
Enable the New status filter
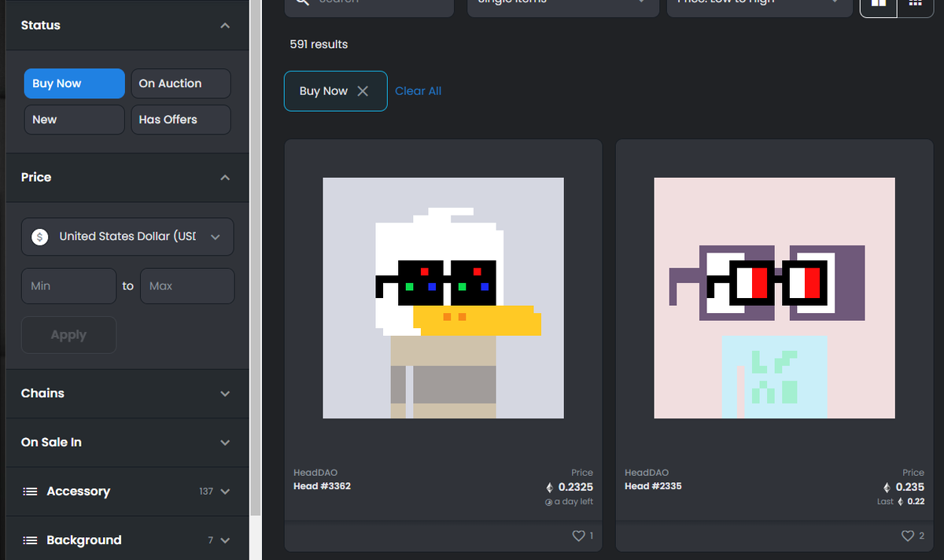coord(74,120)
